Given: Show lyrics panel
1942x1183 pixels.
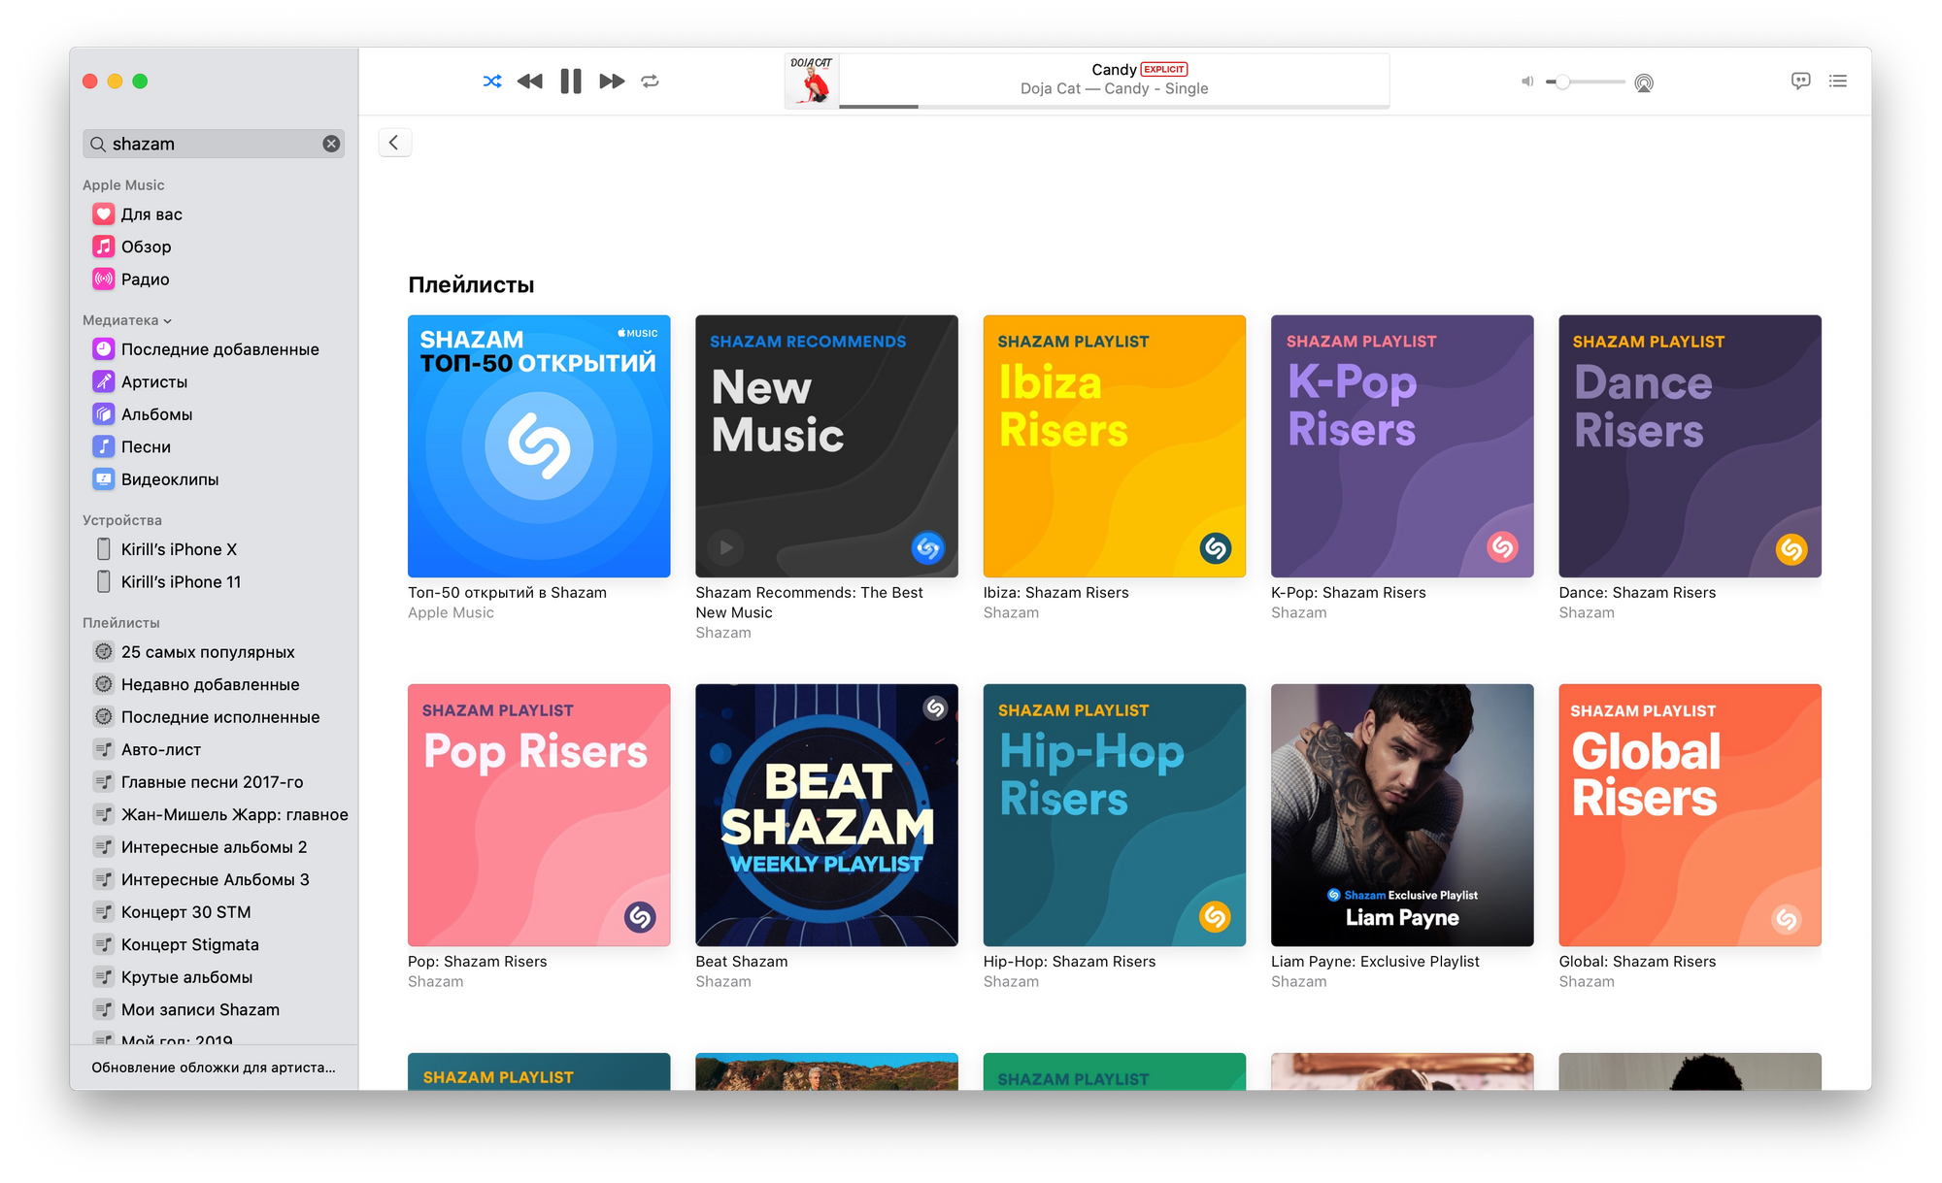Looking at the screenshot, I should tap(1800, 82).
